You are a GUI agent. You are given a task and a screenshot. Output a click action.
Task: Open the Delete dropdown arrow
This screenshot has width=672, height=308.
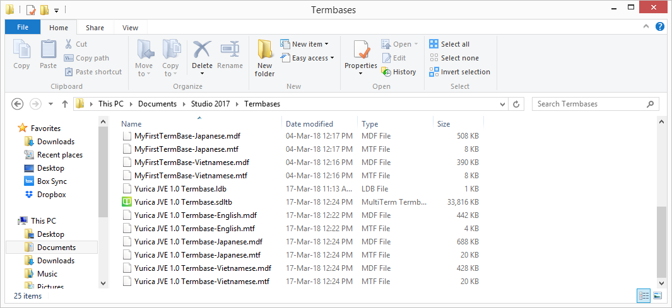(x=202, y=74)
